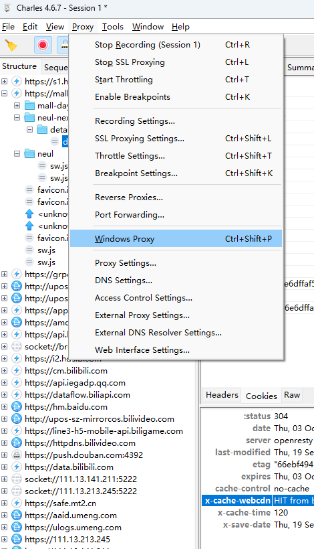Select the x-cache-webcdn header row

[x=258, y=501]
